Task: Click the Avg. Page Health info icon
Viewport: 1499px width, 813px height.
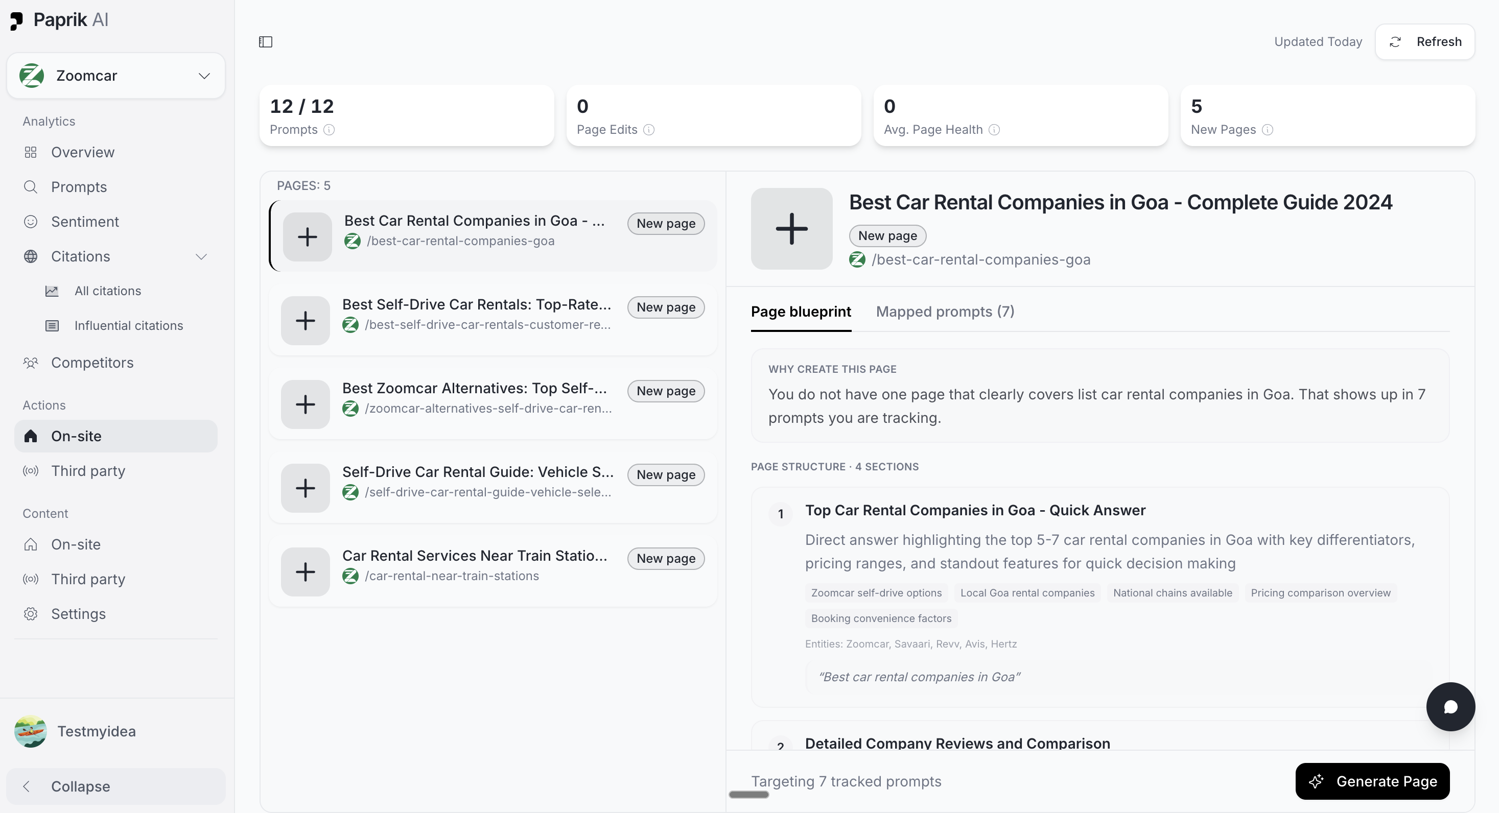Action: [x=995, y=130]
